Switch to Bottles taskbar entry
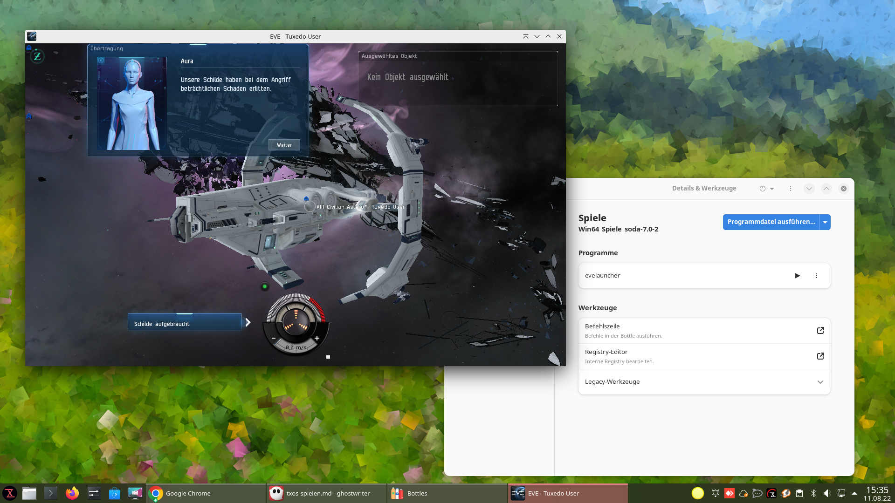The width and height of the screenshot is (895, 503). point(447,493)
